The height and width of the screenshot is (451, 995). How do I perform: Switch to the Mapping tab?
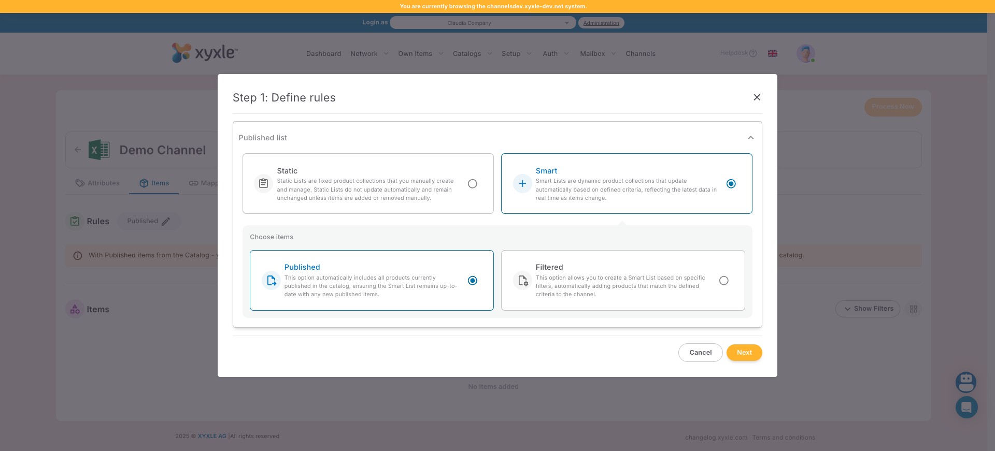(203, 183)
